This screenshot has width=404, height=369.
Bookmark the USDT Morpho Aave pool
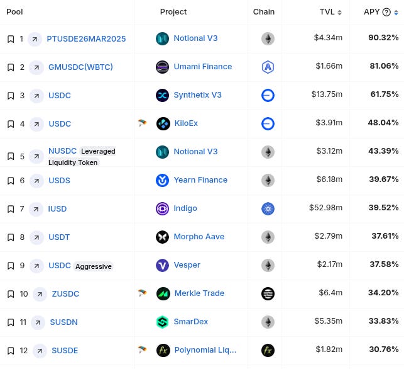click(11, 237)
